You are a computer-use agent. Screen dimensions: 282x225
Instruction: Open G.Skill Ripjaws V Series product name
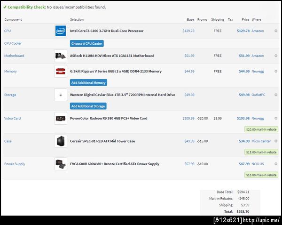point(116,72)
